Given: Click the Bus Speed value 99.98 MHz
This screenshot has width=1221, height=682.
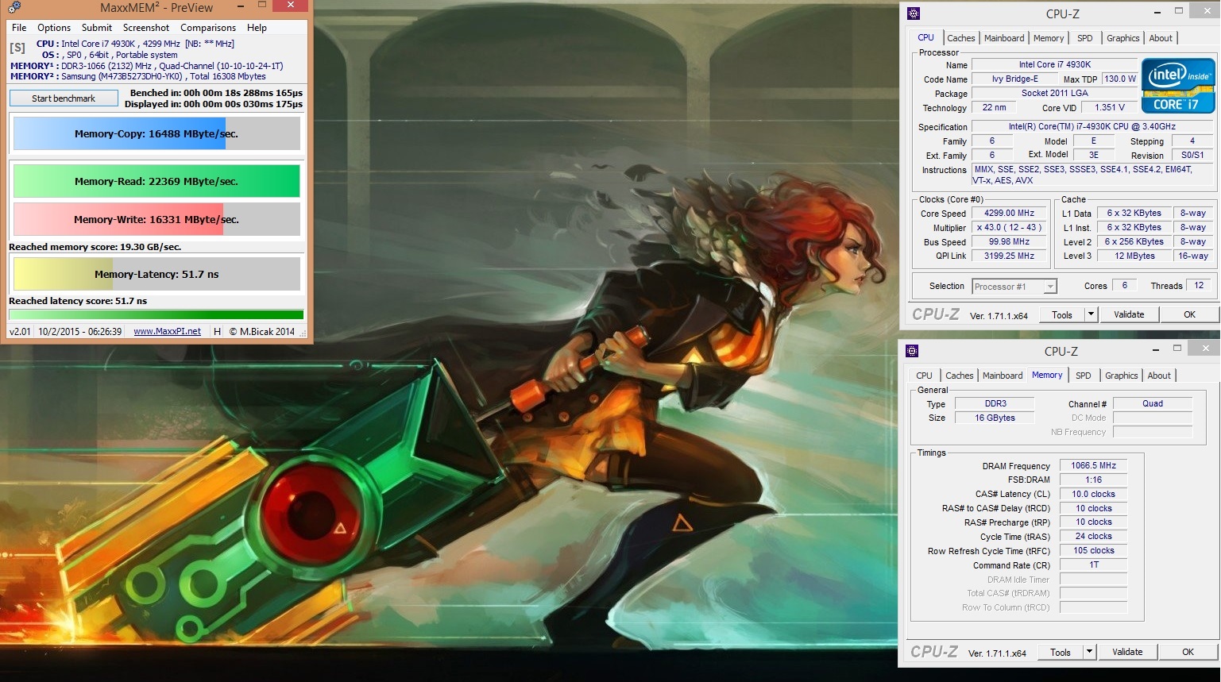Looking at the screenshot, I should [x=1010, y=241].
